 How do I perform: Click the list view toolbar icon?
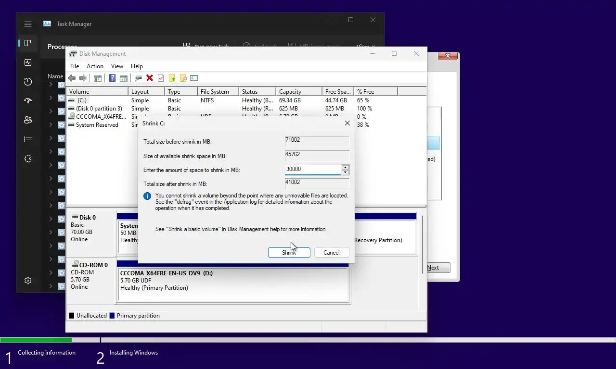click(x=194, y=78)
